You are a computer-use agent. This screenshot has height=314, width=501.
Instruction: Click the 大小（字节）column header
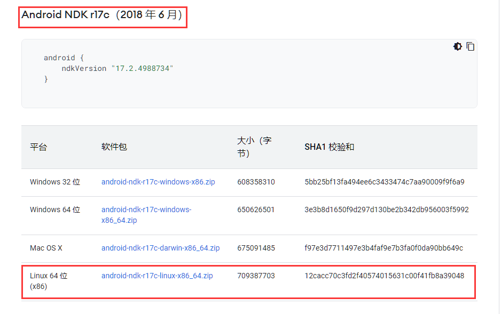(x=254, y=147)
